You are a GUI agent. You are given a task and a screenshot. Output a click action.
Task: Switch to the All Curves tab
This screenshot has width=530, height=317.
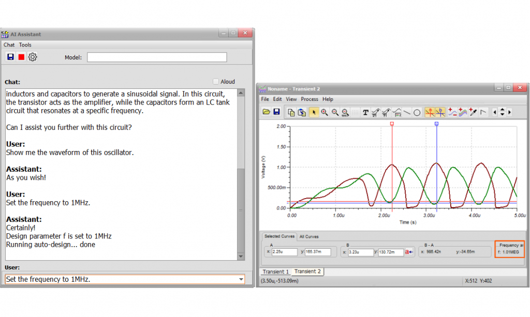pyautogui.click(x=309, y=237)
